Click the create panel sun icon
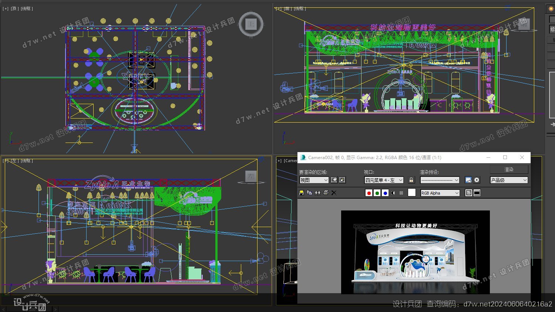Viewport: 555px width, 312px height. tap(551, 8)
